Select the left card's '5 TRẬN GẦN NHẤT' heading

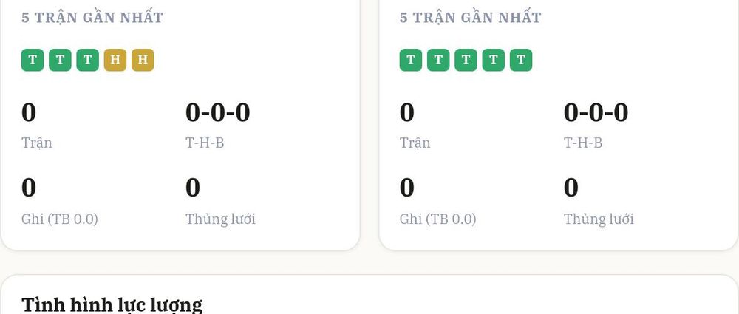(x=92, y=18)
